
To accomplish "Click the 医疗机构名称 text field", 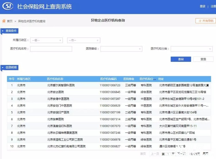I will 51,49.
